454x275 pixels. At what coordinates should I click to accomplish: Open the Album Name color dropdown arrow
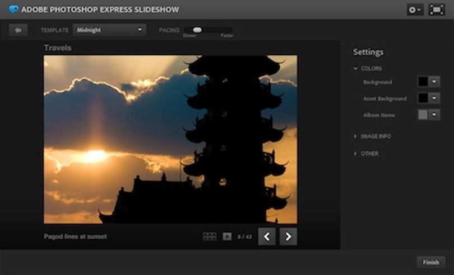434,115
